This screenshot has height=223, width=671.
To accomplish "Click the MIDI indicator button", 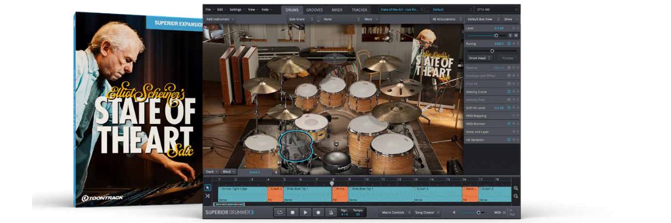I will point(499,212).
